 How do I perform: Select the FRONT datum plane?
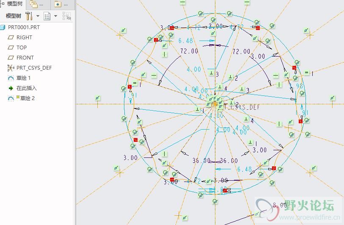(x=25, y=57)
